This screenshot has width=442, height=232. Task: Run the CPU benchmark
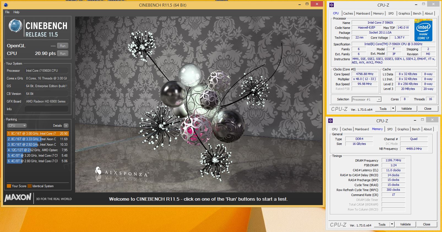[x=63, y=54]
